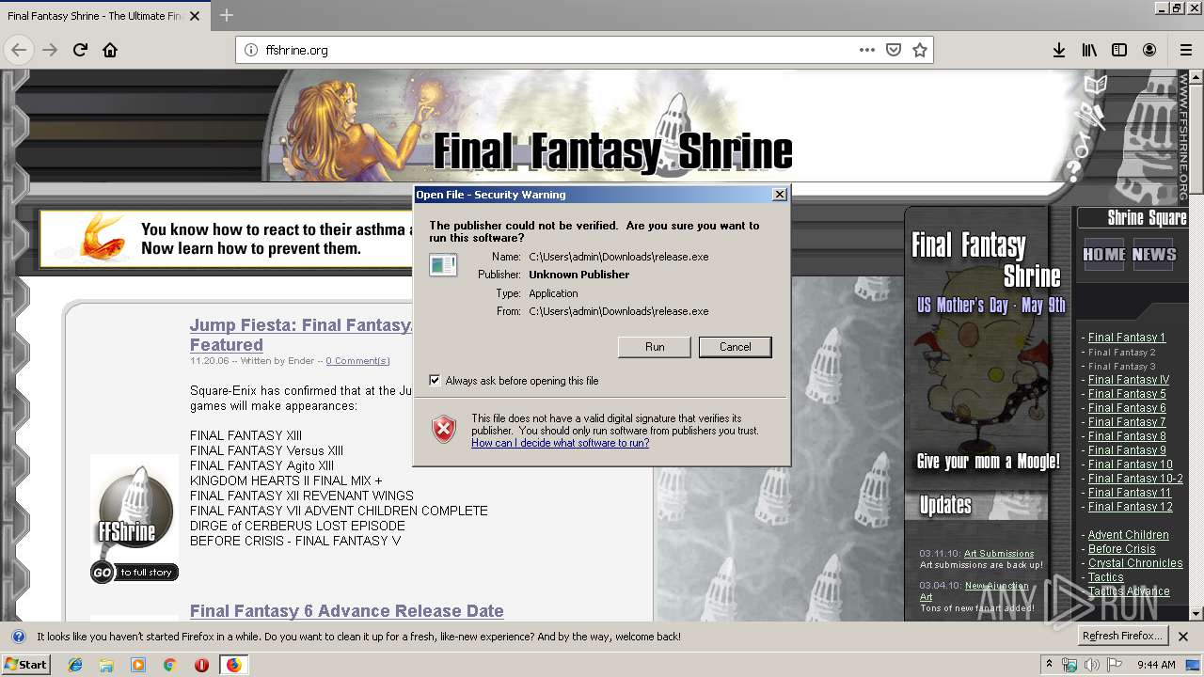Show hidden tray icons arrow
Image resolution: width=1204 pixels, height=677 pixels.
1050,664
